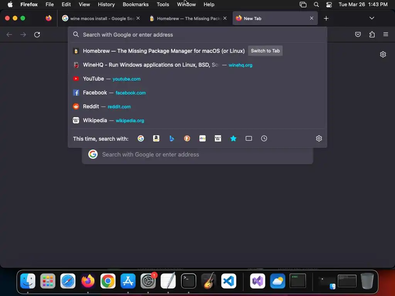Open the Help menu
This screenshot has height=296, width=395.
(209, 4)
